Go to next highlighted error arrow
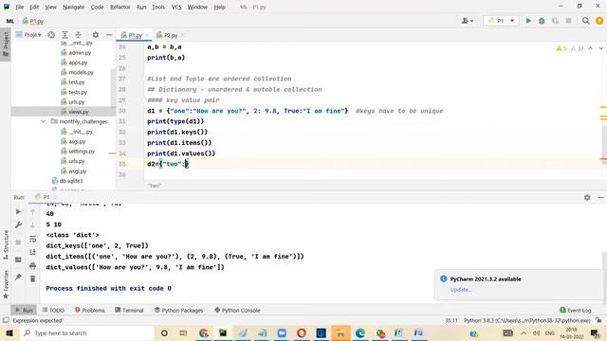This screenshot has width=607, height=341. tap(600, 48)
